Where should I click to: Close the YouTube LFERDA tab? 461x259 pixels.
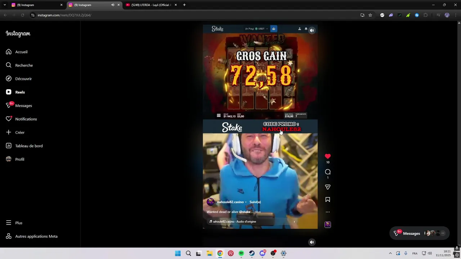pyautogui.click(x=176, y=5)
